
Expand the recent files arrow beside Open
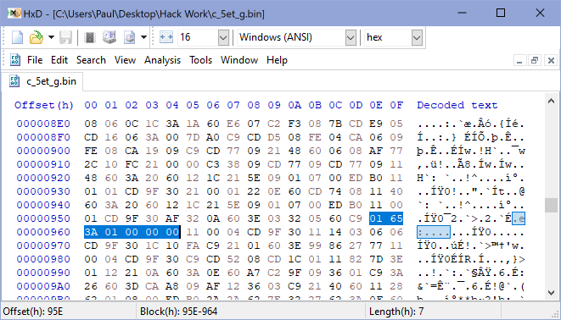click(x=51, y=37)
